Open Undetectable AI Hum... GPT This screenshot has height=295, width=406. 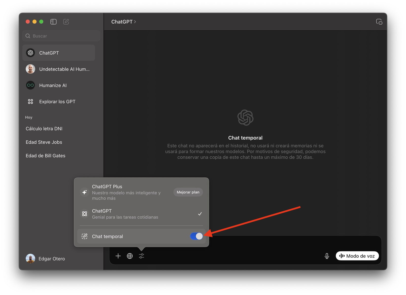59,69
